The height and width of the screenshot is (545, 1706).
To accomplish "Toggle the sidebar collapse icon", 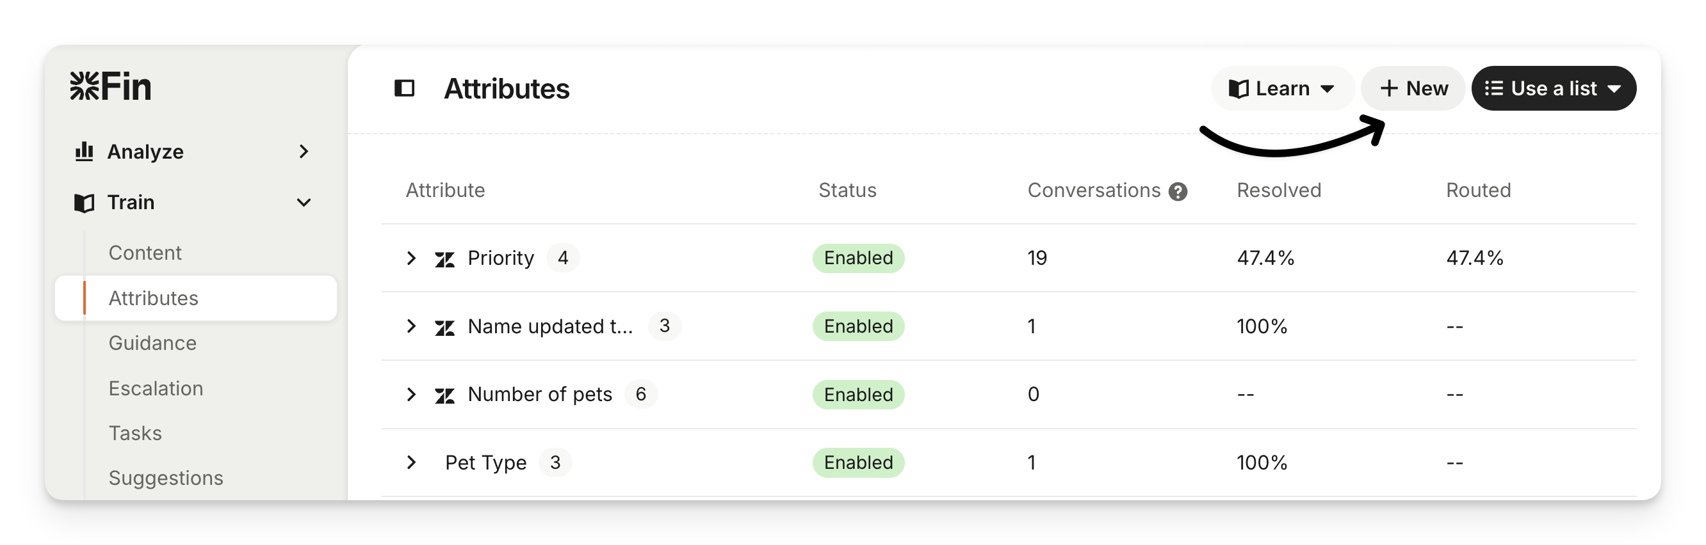I will tap(404, 88).
